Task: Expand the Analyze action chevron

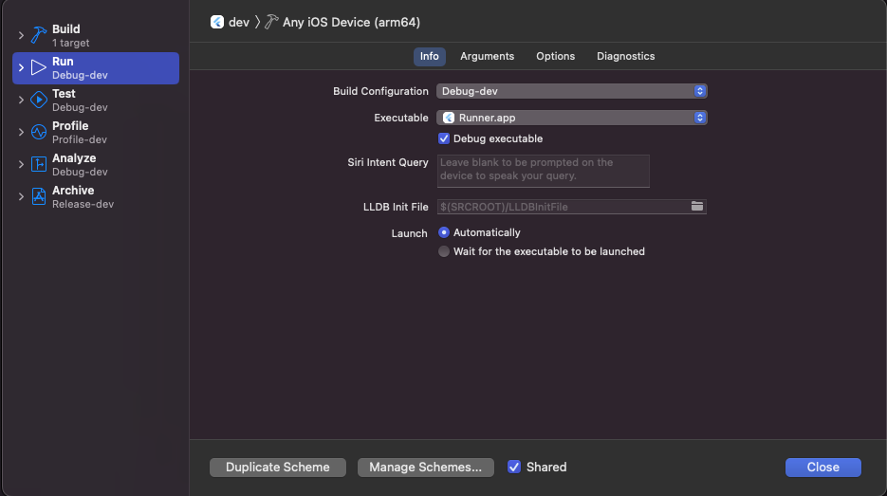Action: coord(21,164)
